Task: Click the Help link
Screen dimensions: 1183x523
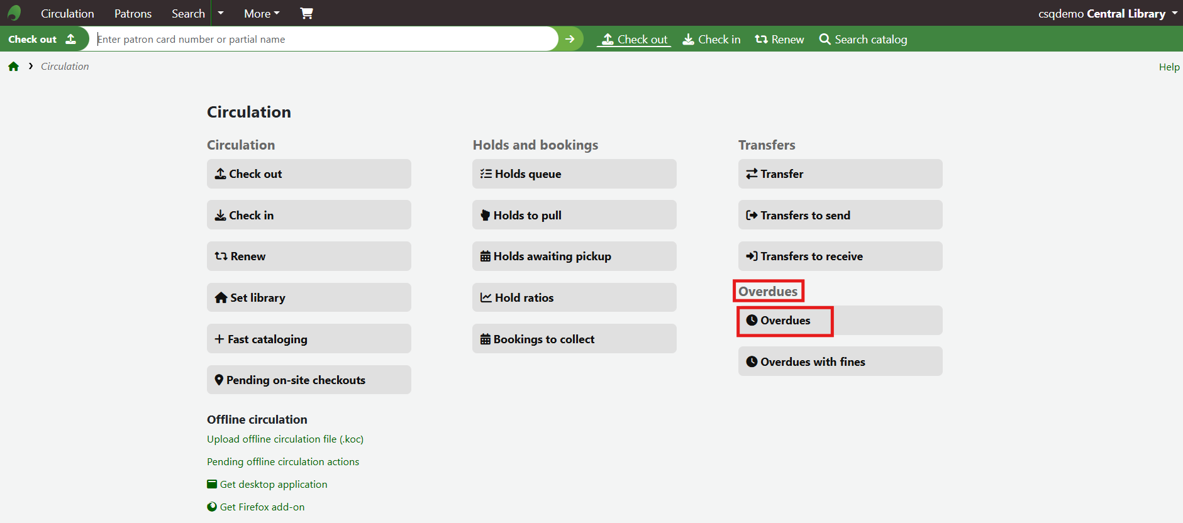Action: [x=1169, y=67]
